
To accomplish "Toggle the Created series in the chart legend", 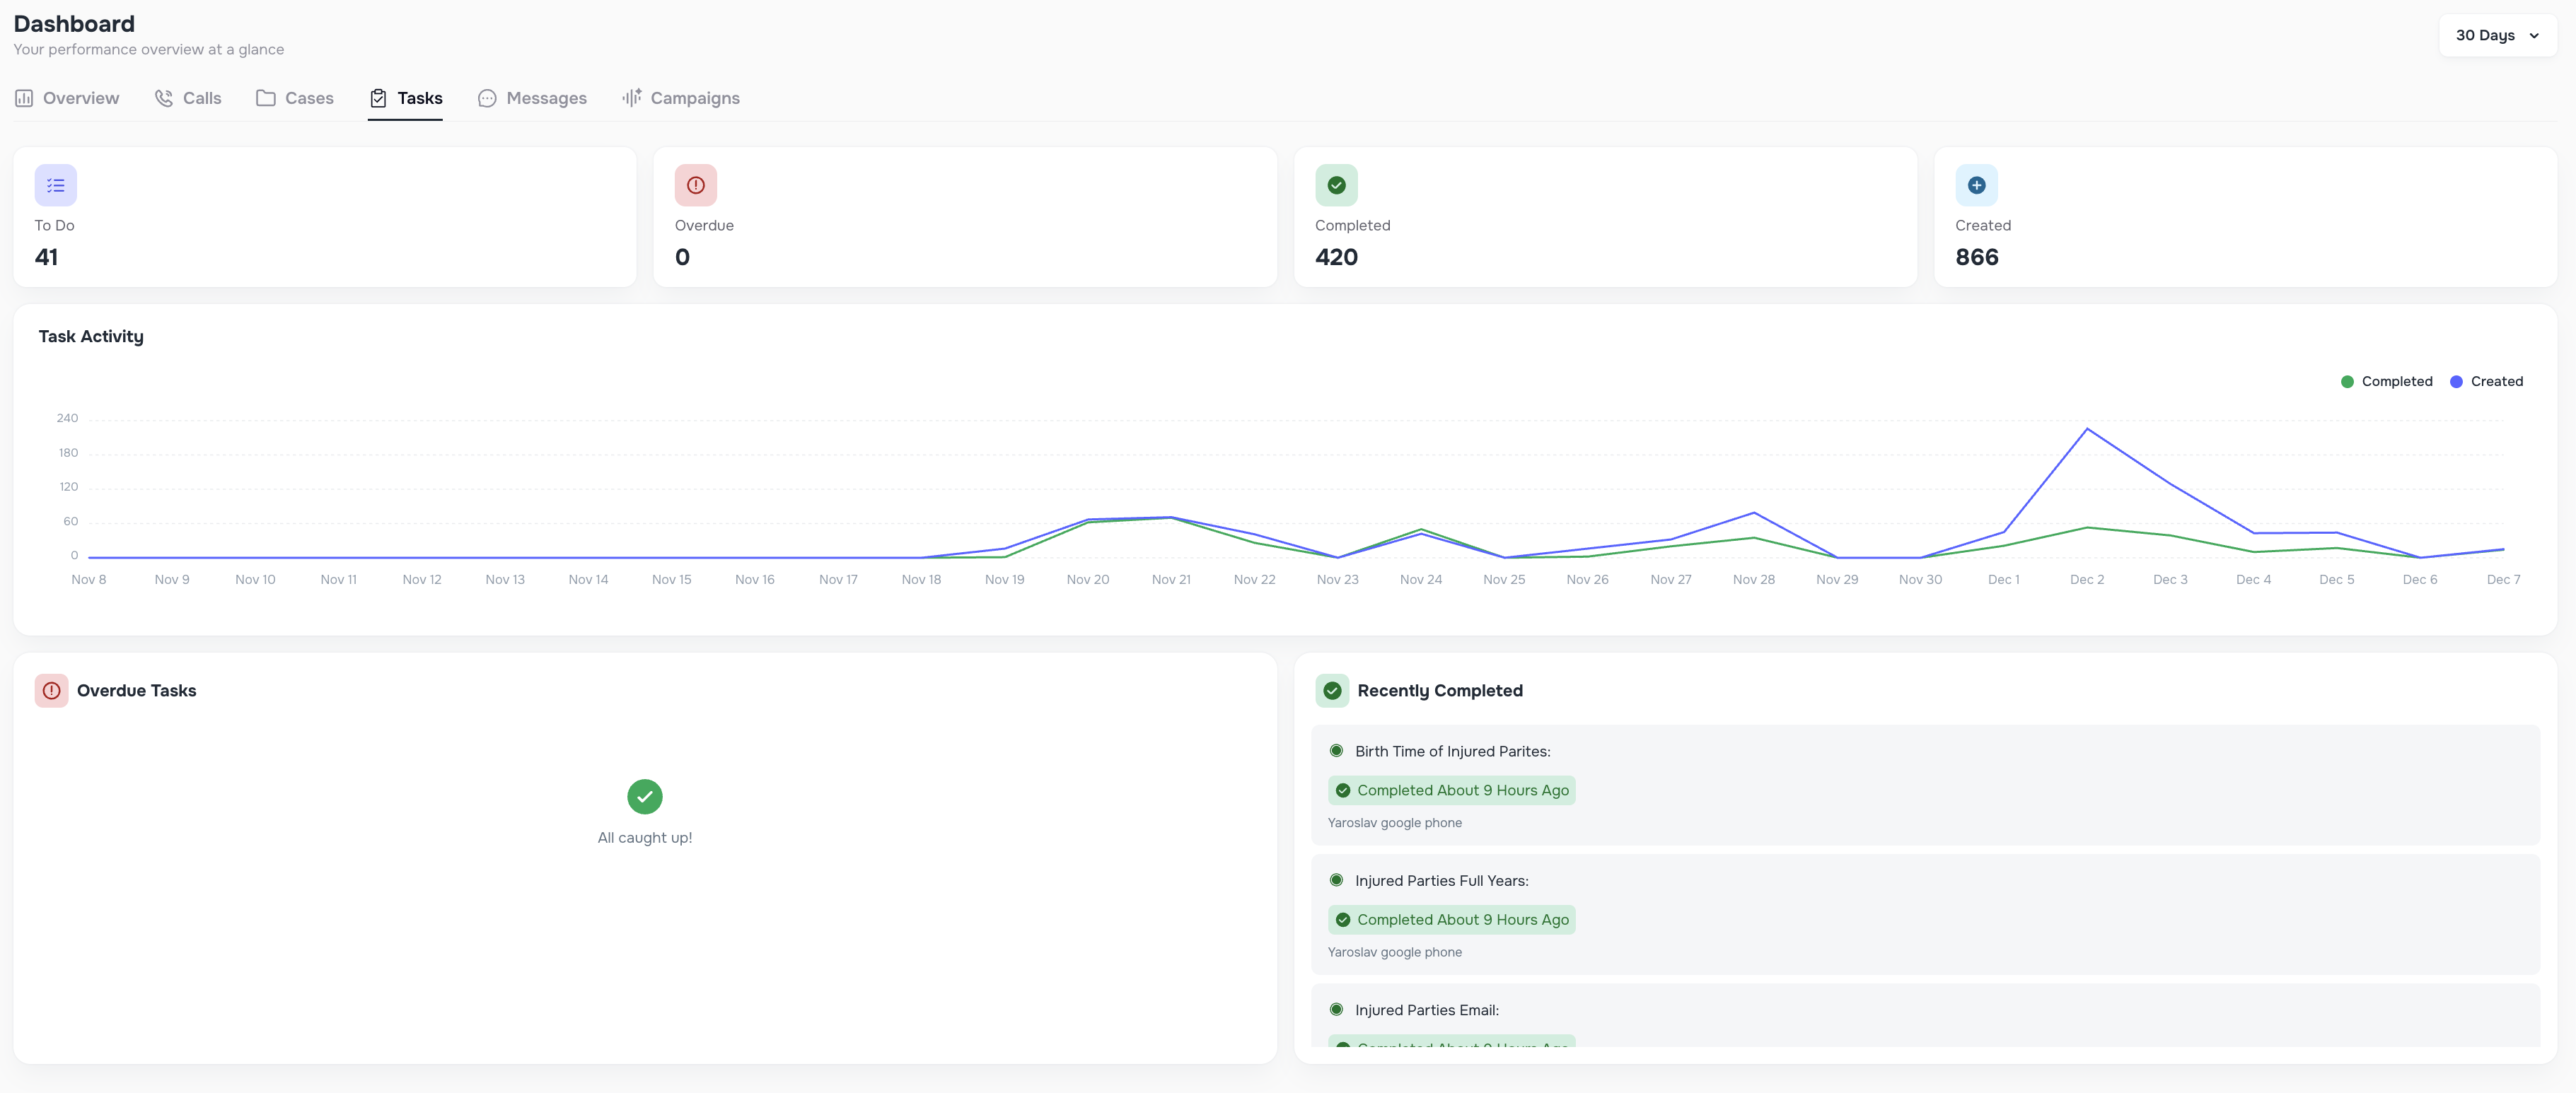I will tap(2488, 381).
